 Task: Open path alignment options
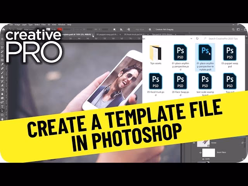point(121,29)
